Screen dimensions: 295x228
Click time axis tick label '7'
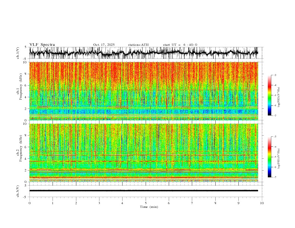point(192,203)
